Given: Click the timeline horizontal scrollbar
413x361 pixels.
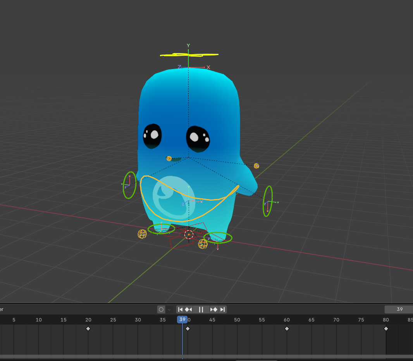Looking at the screenshot, I should [206, 356].
